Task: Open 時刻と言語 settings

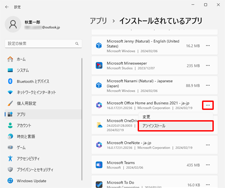Action: click(43, 136)
